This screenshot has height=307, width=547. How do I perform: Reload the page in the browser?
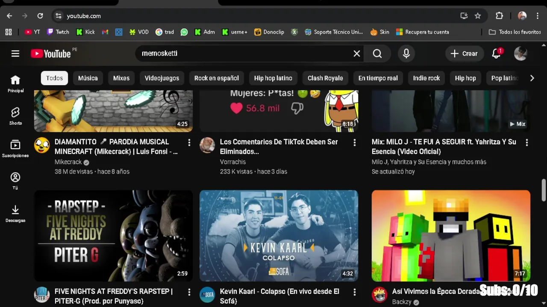tap(40, 16)
